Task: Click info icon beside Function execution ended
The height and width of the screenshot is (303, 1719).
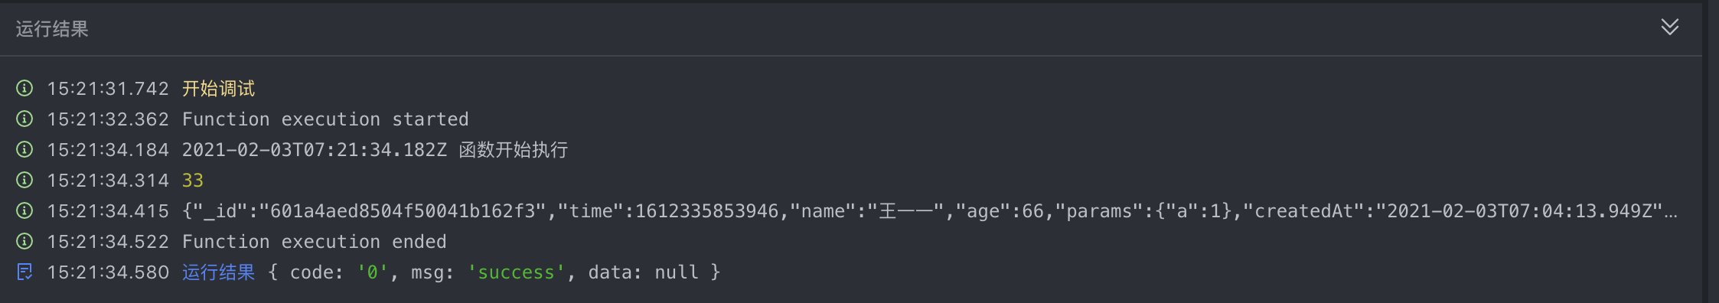Action: (24, 242)
